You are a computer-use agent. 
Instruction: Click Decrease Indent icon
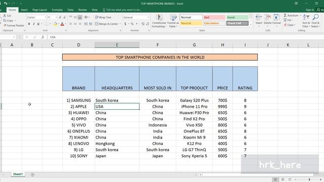(x=86, y=24)
